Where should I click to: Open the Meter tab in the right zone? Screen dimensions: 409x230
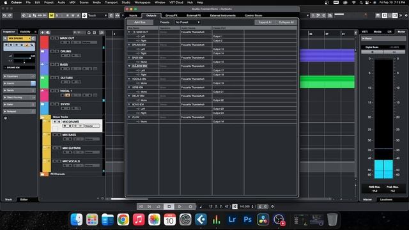(401, 32)
